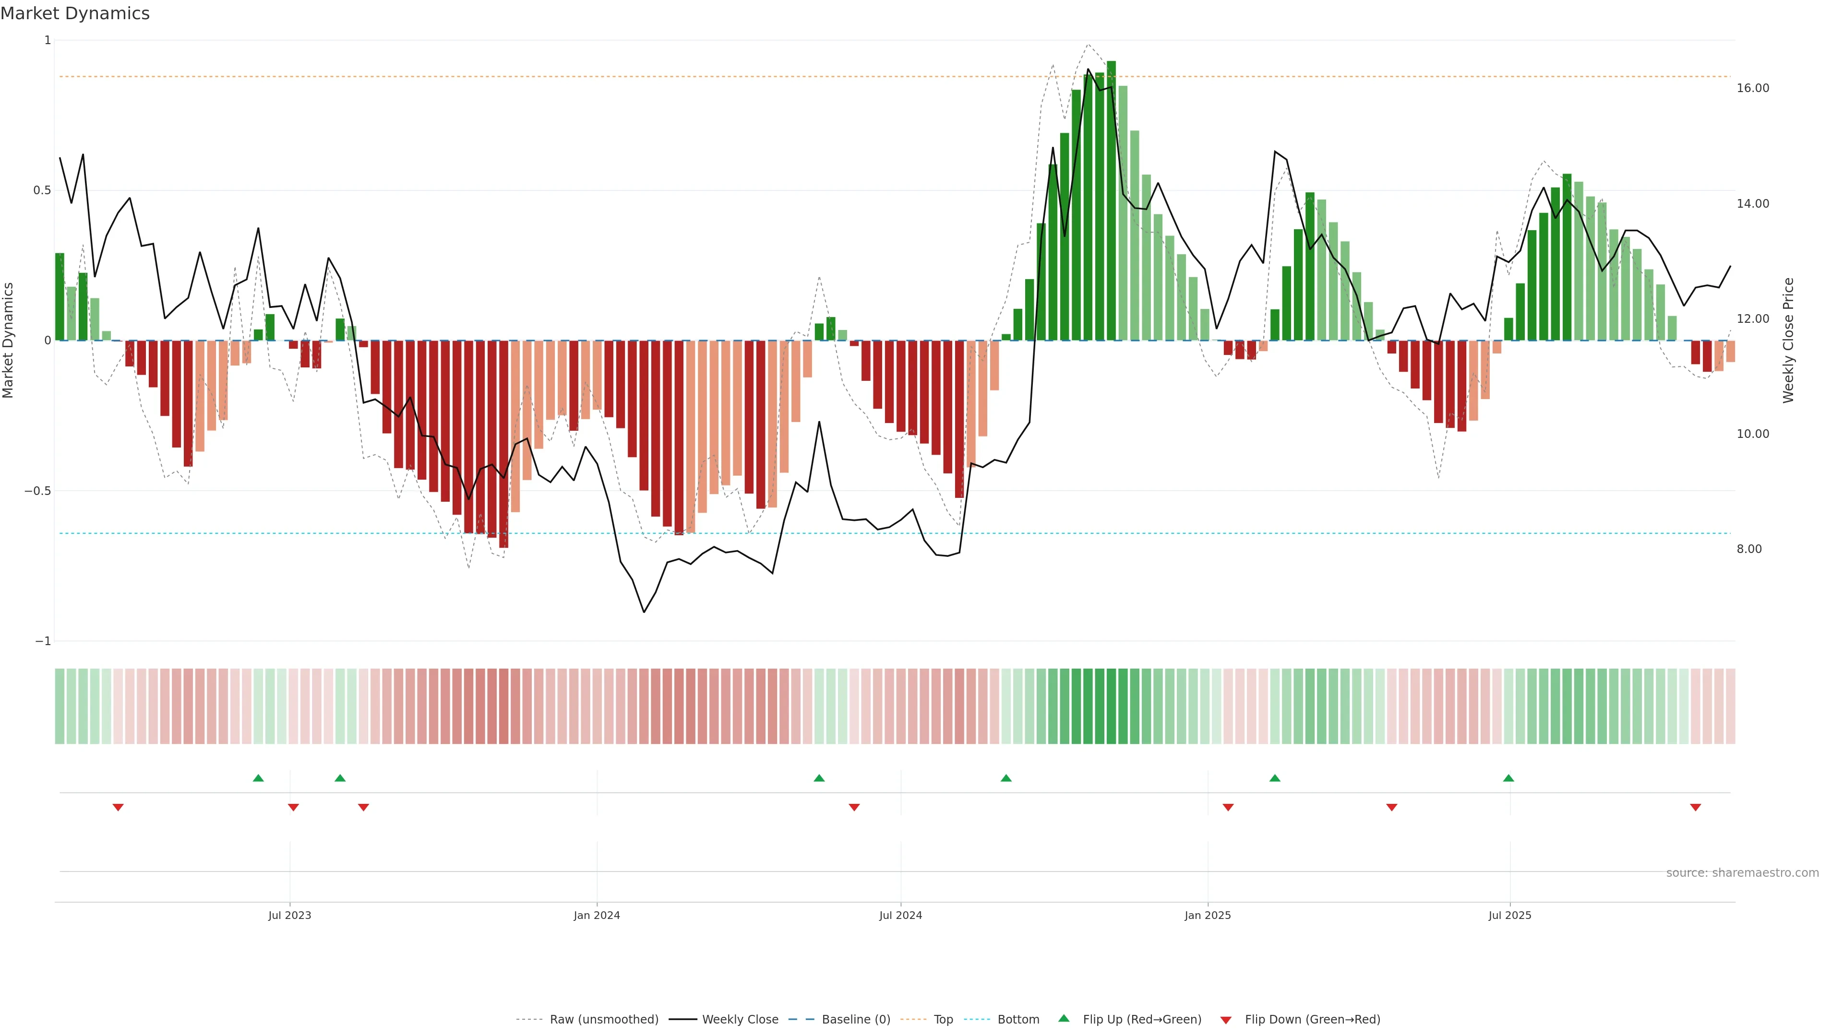Click the Weekly Close Price axis title
Screen dimensions: 1843x1036
click(x=1789, y=341)
